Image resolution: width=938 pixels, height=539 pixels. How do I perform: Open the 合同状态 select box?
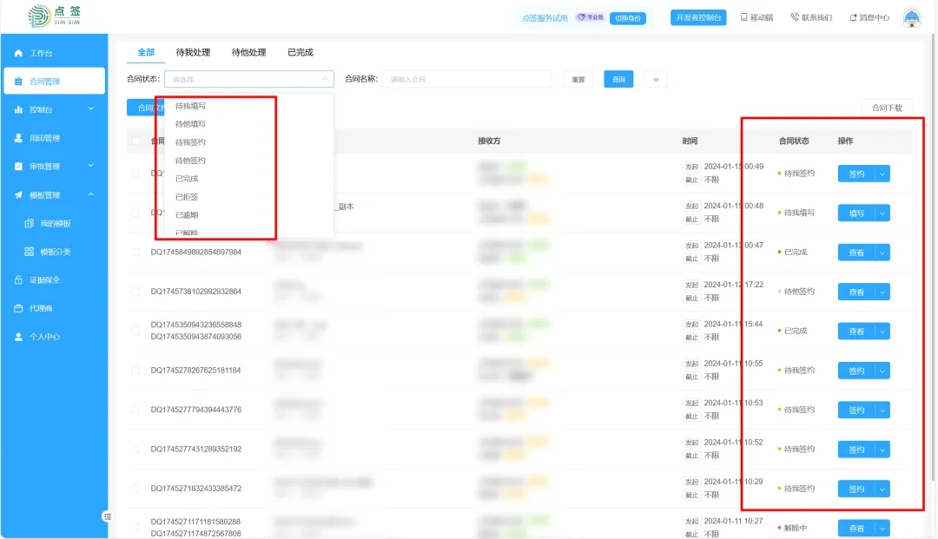pos(249,79)
